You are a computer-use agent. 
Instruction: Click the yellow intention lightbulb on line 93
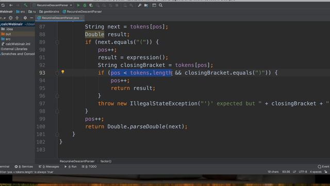click(63, 72)
